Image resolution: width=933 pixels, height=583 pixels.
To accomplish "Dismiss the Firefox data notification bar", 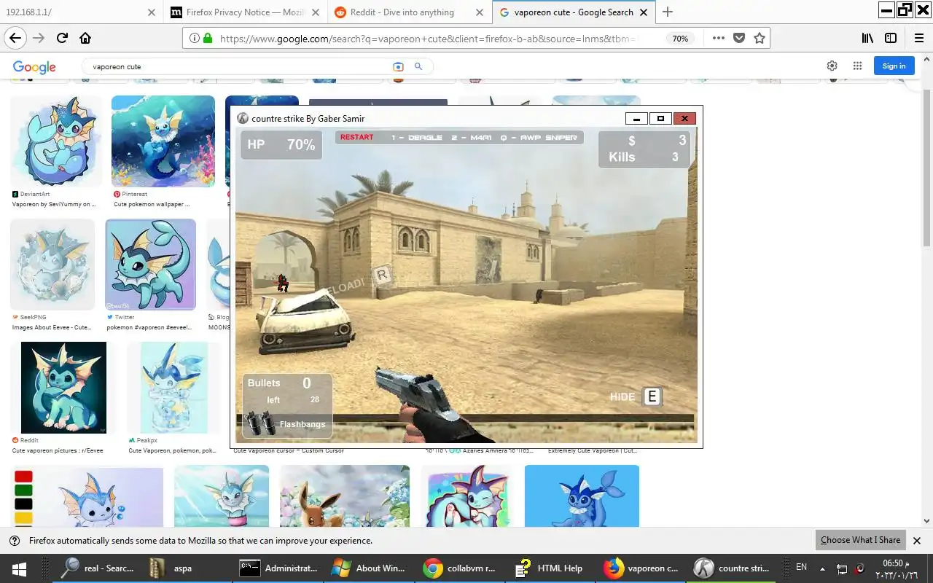I will [x=917, y=541].
